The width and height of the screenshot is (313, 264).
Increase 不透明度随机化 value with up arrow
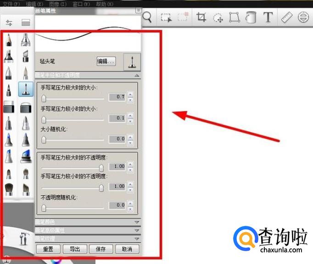[130, 203]
